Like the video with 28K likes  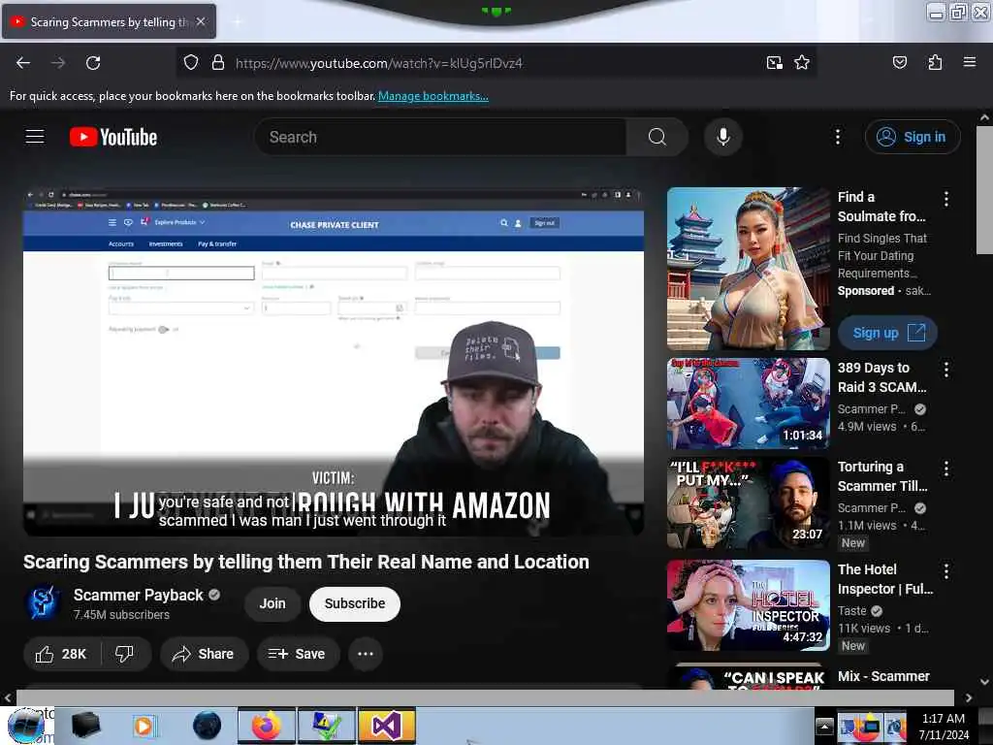(x=61, y=654)
